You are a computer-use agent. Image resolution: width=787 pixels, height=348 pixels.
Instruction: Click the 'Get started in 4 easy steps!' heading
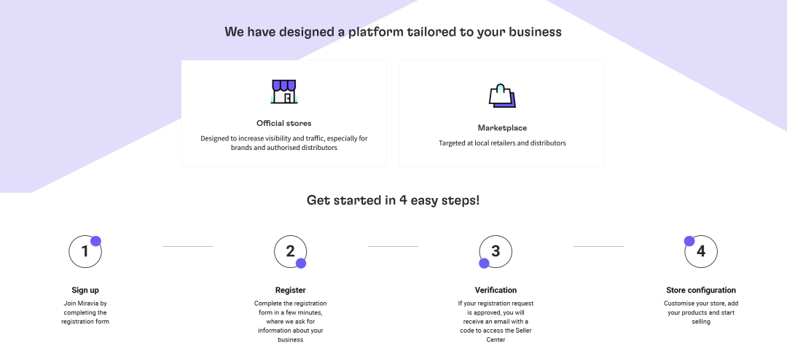pos(393,200)
